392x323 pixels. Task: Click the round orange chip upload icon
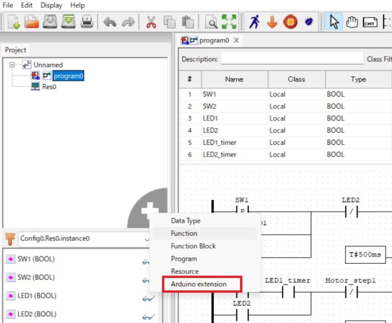point(290,22)
